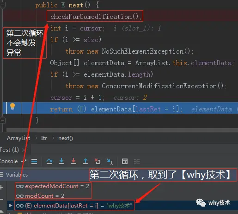Expand the elementData[lastRet = i] watch entry
Image resolution: width=238 pixels, height=214 pixels.
[x=10, y=205]
